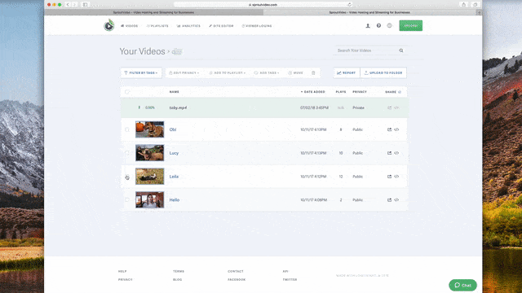The image size is (522, 293).
Task: Open the Help footer link
Action: pyautogui.click(x=122, y=271)
